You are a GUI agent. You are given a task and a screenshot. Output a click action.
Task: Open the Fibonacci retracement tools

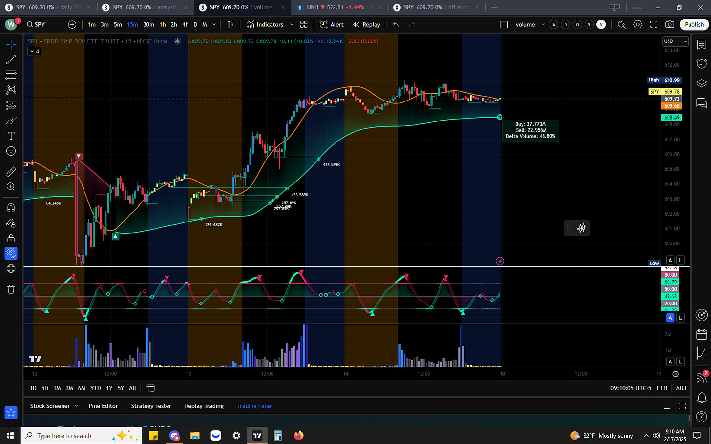point(11,75)
